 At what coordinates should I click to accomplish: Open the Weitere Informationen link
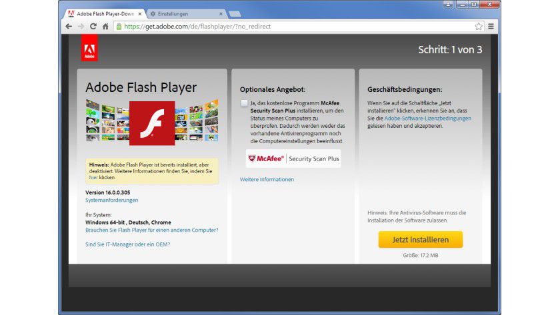pyautogui.click(x=267, y=179)
